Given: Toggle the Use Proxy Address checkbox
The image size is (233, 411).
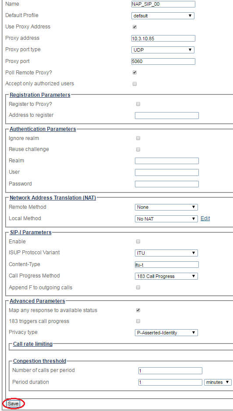Looking at the screenshot, I should 134,27.
